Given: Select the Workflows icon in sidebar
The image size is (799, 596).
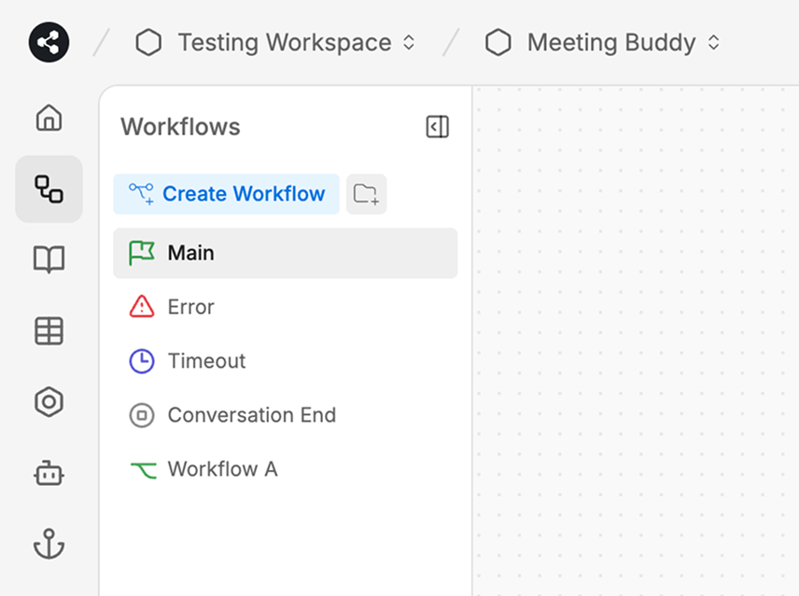Looking at the screenshot, I should [49, 189].
